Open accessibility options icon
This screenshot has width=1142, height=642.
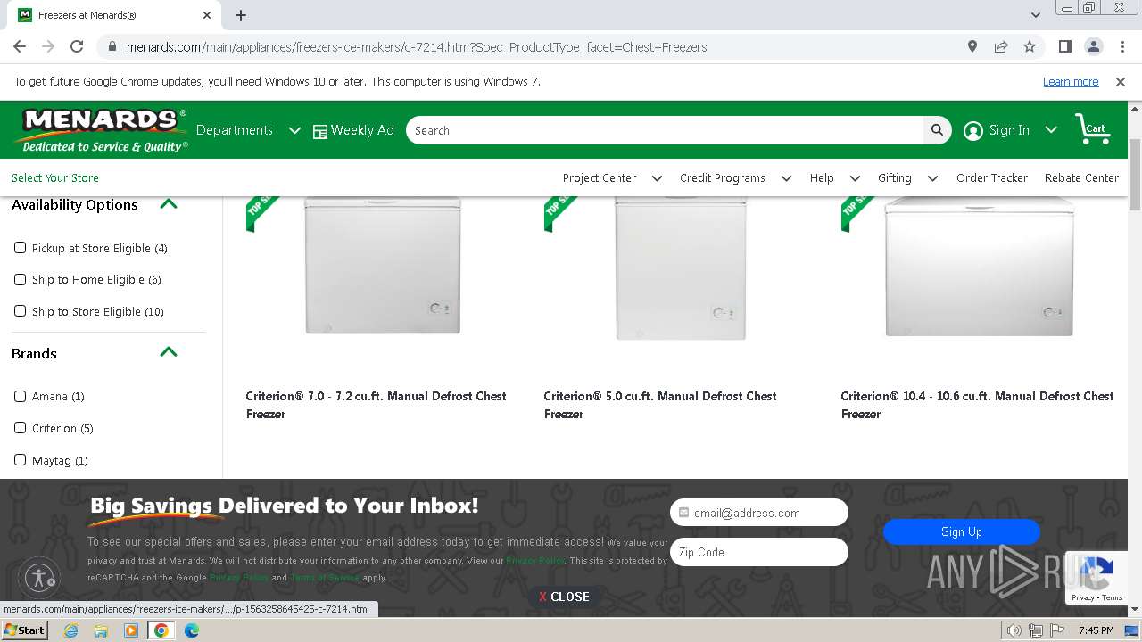click(39, 577)
